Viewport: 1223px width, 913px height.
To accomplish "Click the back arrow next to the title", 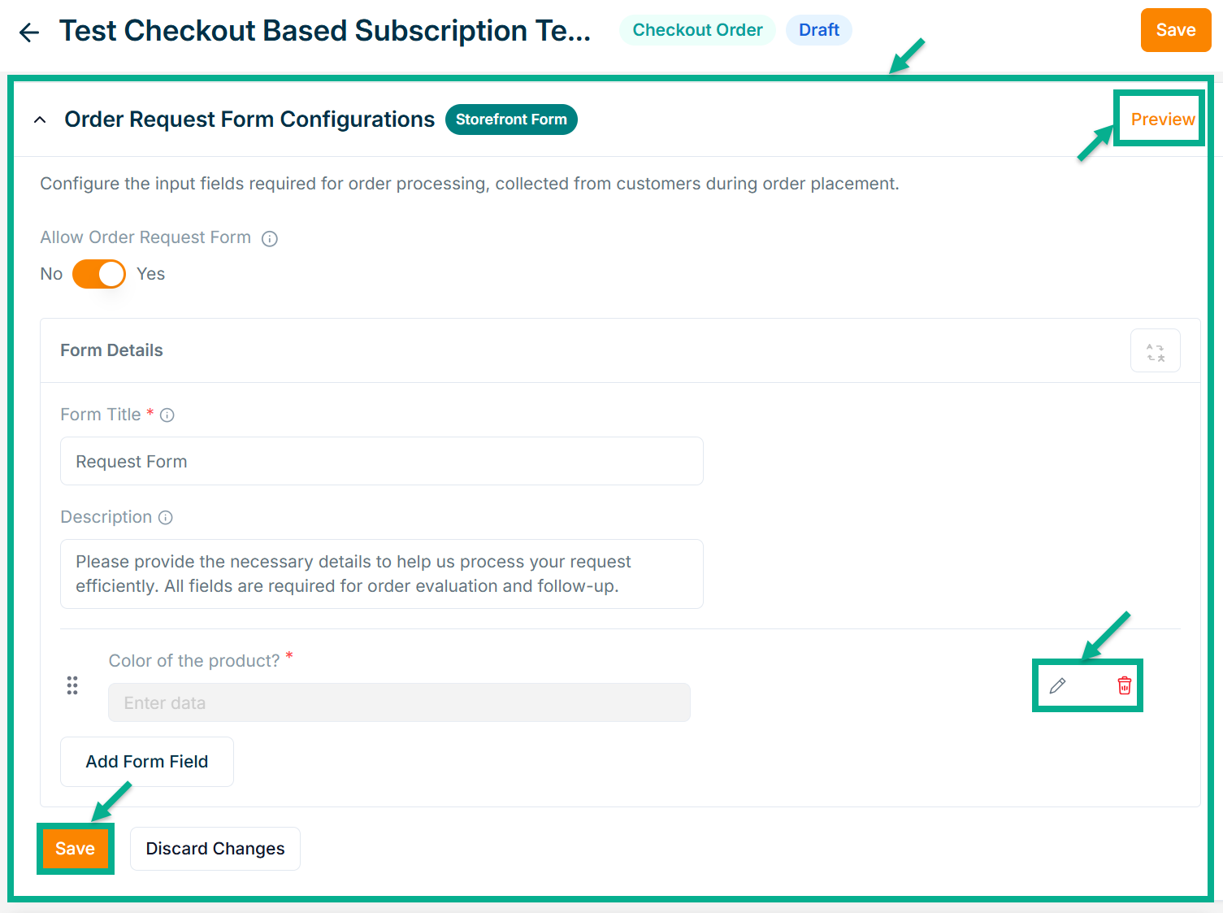I will tap(29, 32).
